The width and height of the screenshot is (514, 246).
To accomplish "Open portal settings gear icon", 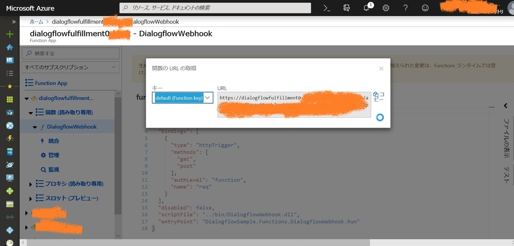I will tap(386, 8).
